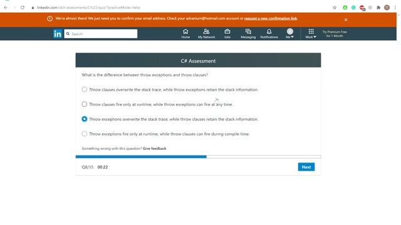Open the Extensions puzzle piece menu
Image resolution: width=401 pixels, height=225 pixels.
tap(378, 7)
